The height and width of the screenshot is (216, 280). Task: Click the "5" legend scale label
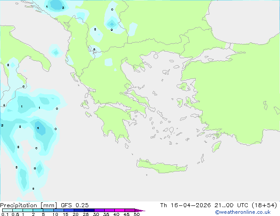43,214
